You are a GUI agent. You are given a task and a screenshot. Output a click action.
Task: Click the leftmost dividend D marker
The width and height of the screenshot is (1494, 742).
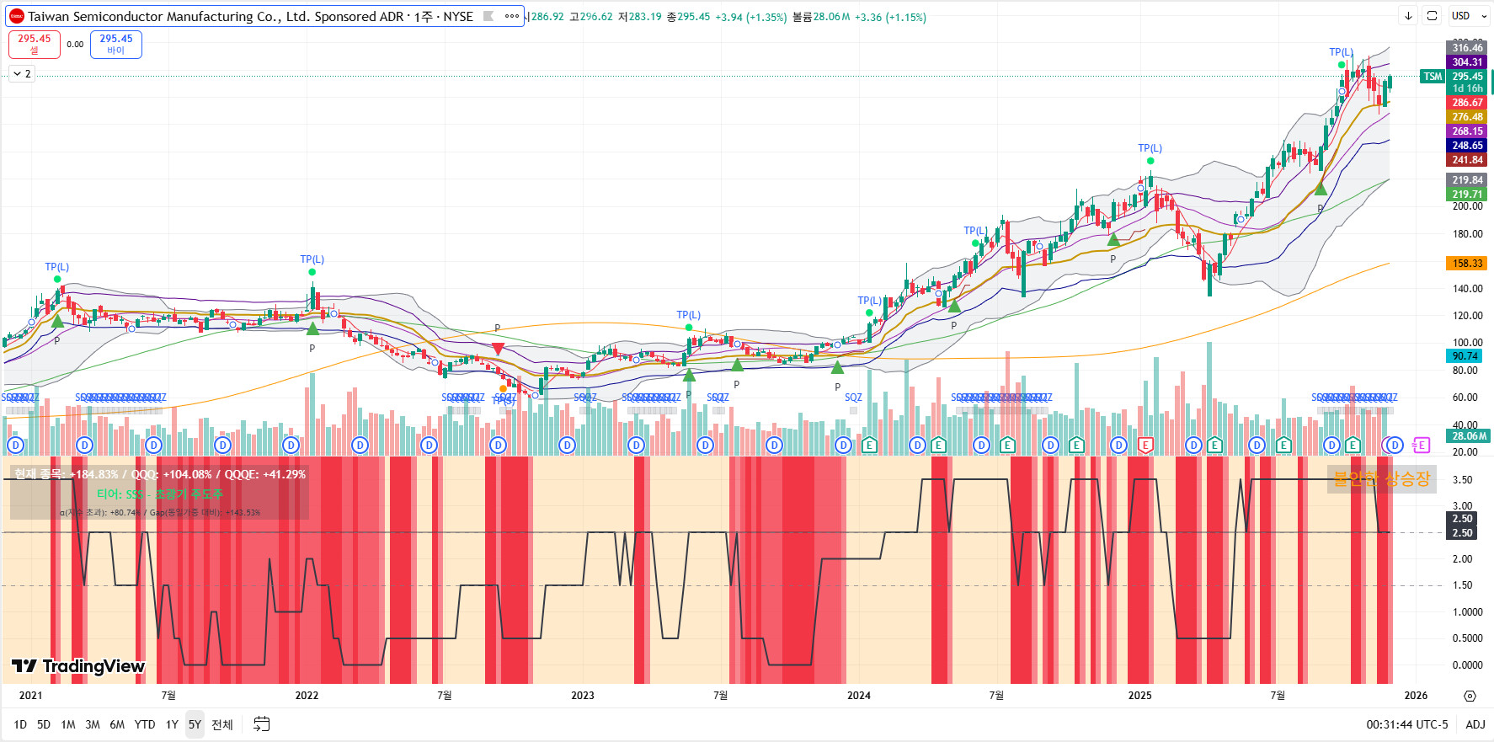[15, 445]
